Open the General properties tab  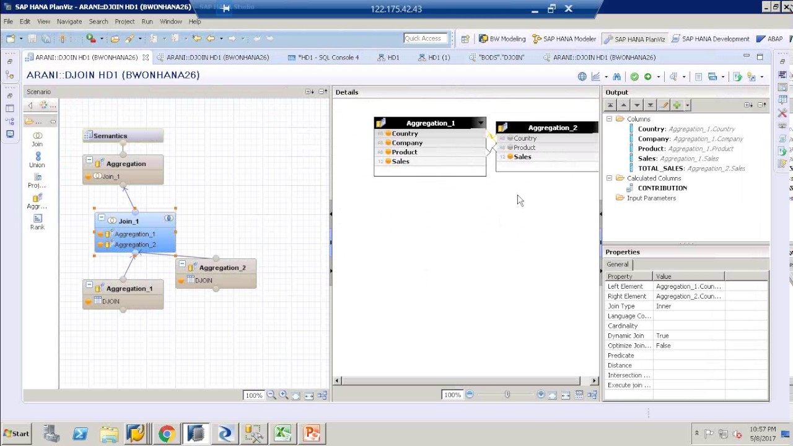[x=618, y=265]
